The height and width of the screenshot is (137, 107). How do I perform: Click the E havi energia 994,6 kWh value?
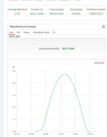56,14
